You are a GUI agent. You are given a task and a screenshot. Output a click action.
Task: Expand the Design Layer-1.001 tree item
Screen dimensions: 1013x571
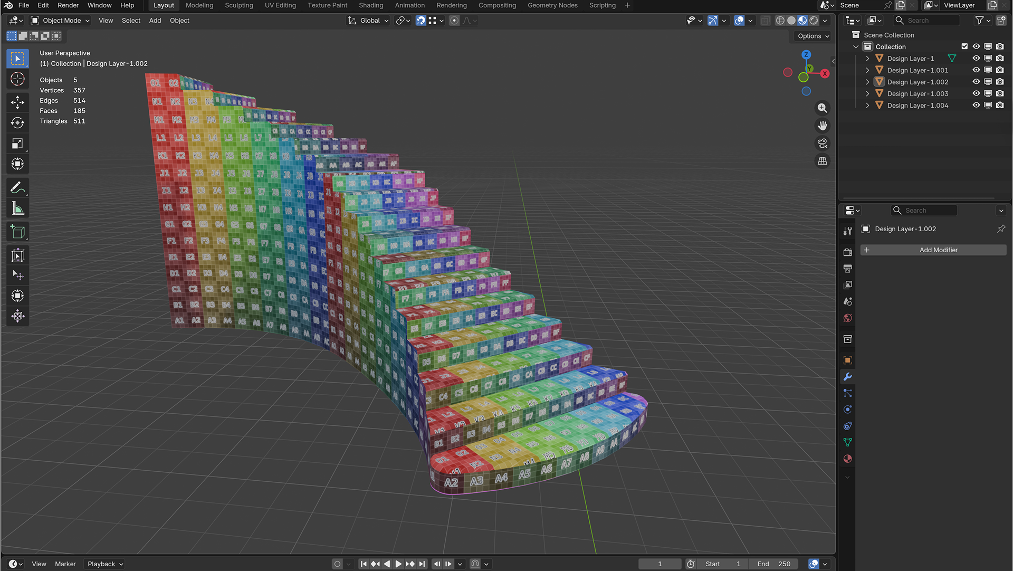867,70
